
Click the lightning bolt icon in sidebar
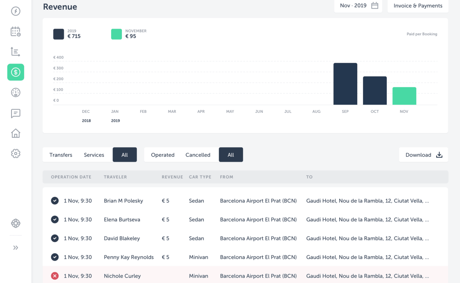[15, 11]
